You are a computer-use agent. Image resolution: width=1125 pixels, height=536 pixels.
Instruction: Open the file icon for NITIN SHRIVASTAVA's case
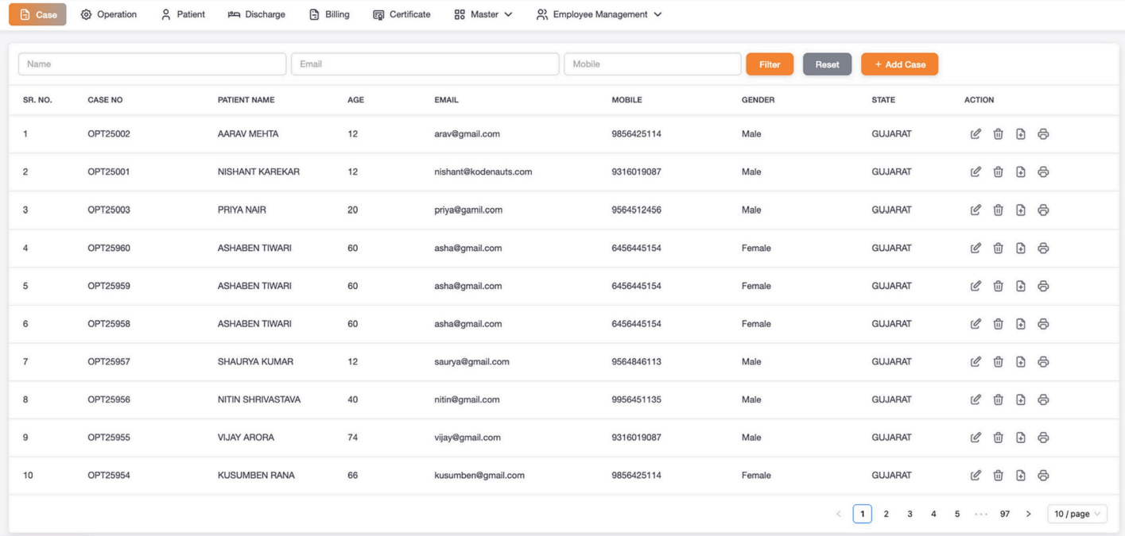[x=1020, y=399]
